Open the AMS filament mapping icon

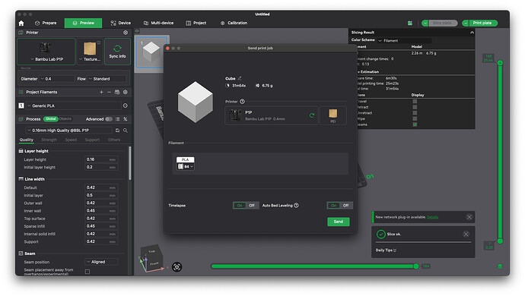(x=117, y=92)
